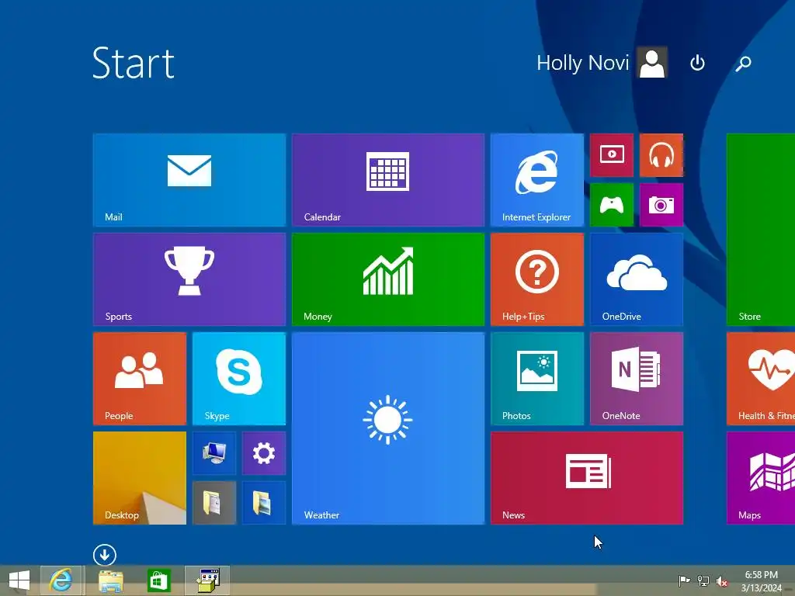This screenshot has width=795, height=596.
Task: Open the Health & Fitness tile
Action: click(x=761, y=379)
